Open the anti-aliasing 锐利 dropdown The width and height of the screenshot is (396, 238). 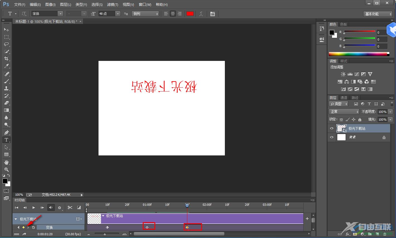[x=145, y=14]
